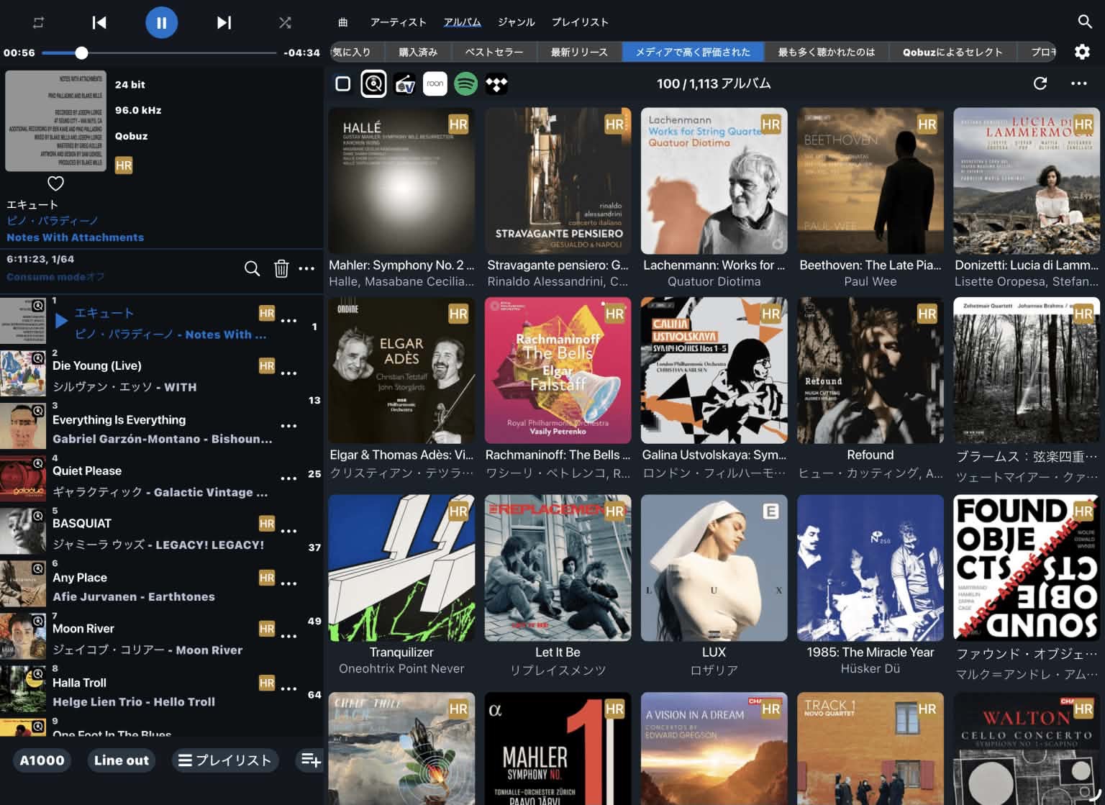The height and width of the screenshot is (805, 1105).
Task: Select Qobuzによるセレクト filter
Action: pos(952,52)
